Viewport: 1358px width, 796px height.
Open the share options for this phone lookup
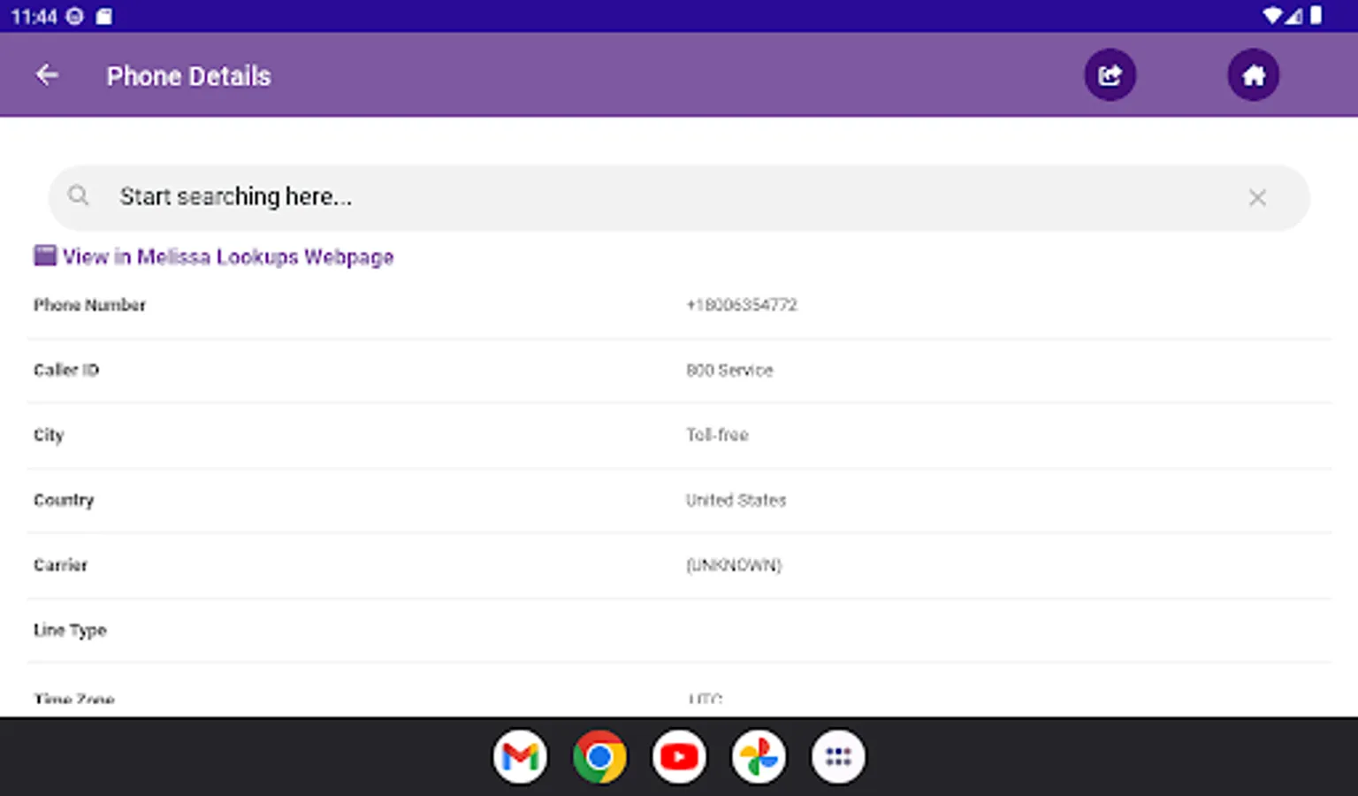pos(1110,75)
